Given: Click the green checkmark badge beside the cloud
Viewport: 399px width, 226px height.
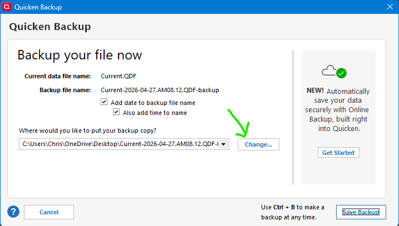Looking at the screenshot, I should click(x=341, y=73).
